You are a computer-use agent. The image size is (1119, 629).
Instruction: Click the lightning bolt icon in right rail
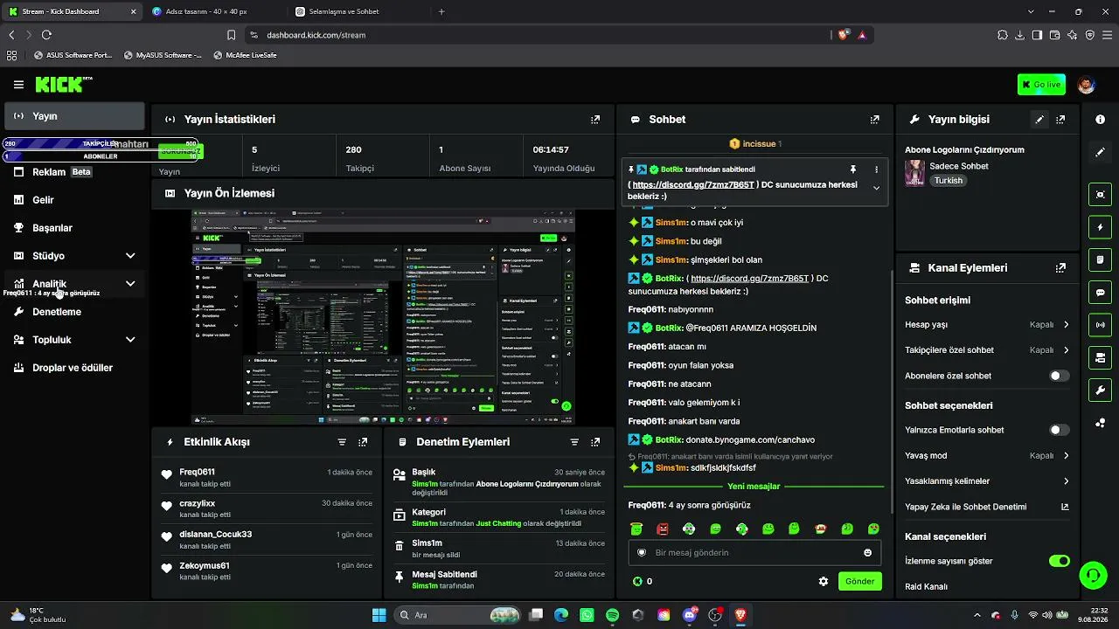tap(1100, 227)
